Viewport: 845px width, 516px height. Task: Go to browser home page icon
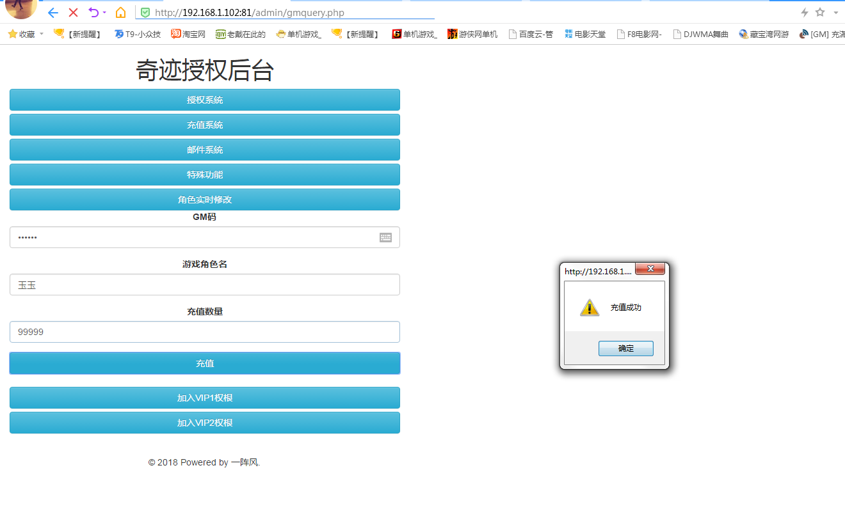120,13
